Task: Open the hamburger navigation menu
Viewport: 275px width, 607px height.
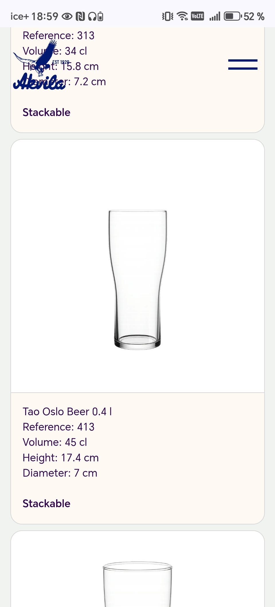Action: [243, 64]
